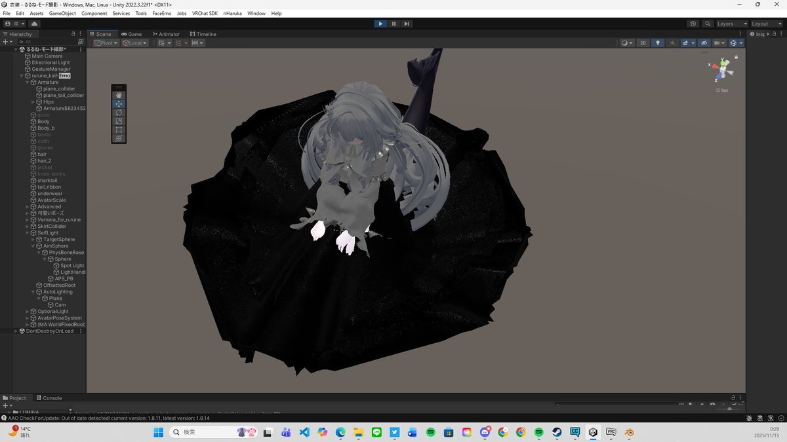Screen dimensions: 787x442
Task: Select the Move tool in scene overlay
Action: [x=119, y=103]
